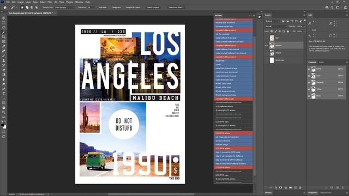Select the Horizontal Type tool
Image resolution: width=349 pixels, height=196 pixels.
(4, 94)
